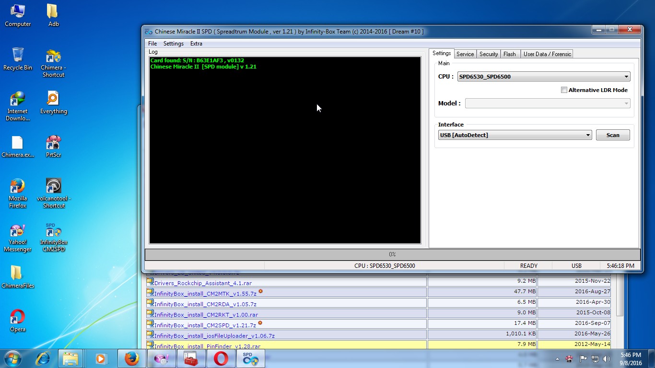Click the red toolbox taskbar icon
Image resolution: width=655 pixels, height=368 pixels.
(191, 358)
